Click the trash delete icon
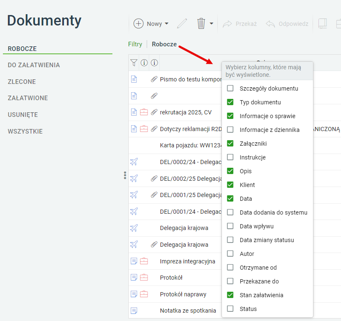This screenshot has width=341, height=321. click(x=201, y=23)
